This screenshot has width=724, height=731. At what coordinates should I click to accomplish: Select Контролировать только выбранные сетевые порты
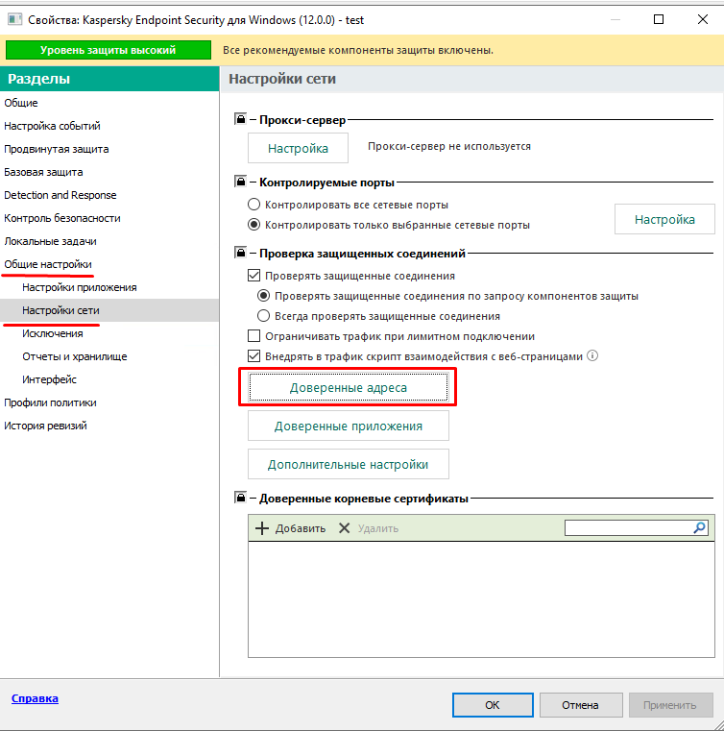tap(253, 225)
